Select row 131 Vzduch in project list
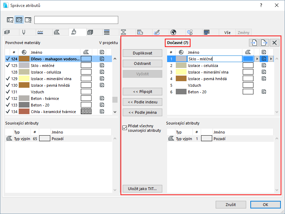The width and height of the screenshot is (285, 214). 59,92
